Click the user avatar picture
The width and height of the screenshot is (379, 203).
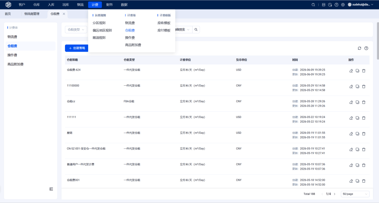(x=350, y=5)
